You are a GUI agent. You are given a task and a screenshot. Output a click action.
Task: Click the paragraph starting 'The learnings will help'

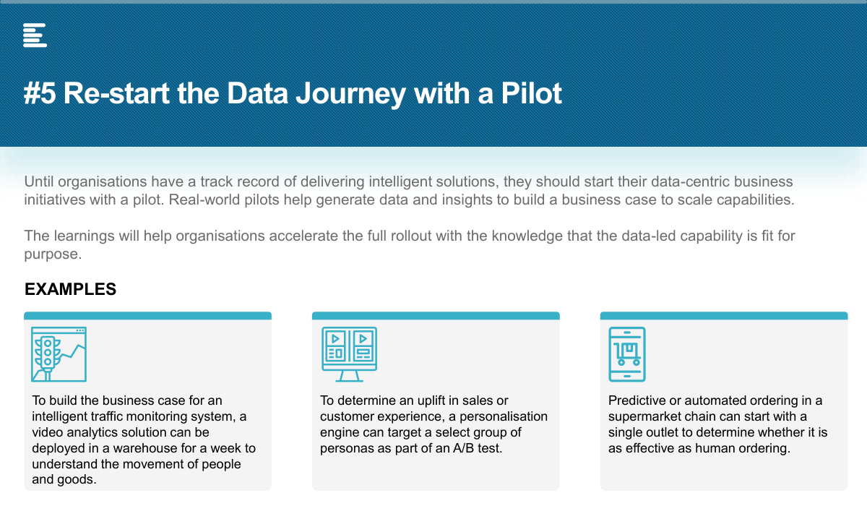click(410, 245)
